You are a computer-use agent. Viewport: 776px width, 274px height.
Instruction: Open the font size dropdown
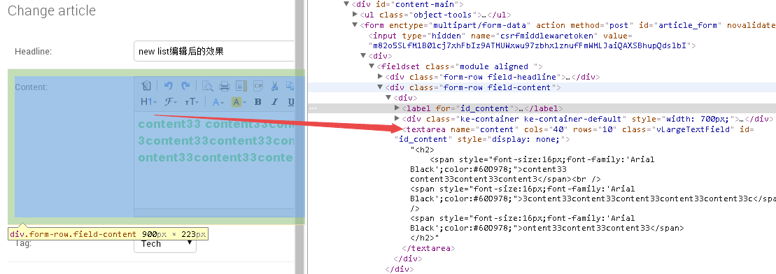coord(192,102)
